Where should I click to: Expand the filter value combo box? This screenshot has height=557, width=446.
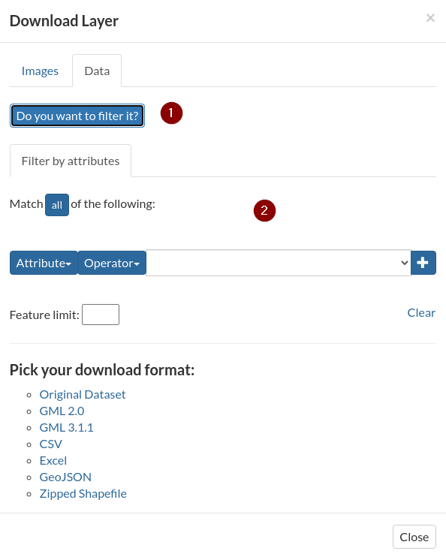[279, 263]
